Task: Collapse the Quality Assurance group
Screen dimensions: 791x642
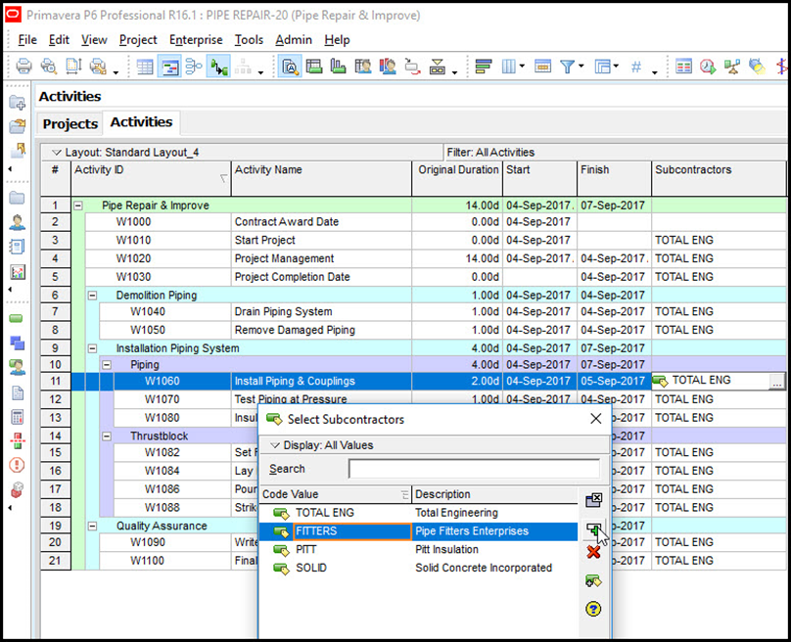Action: pos(93,526)
